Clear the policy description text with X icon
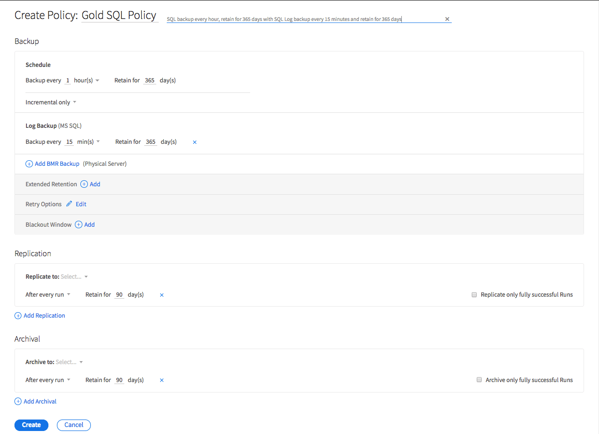Image resolution: width=599 pixels, height=434 pixels. 447,19
